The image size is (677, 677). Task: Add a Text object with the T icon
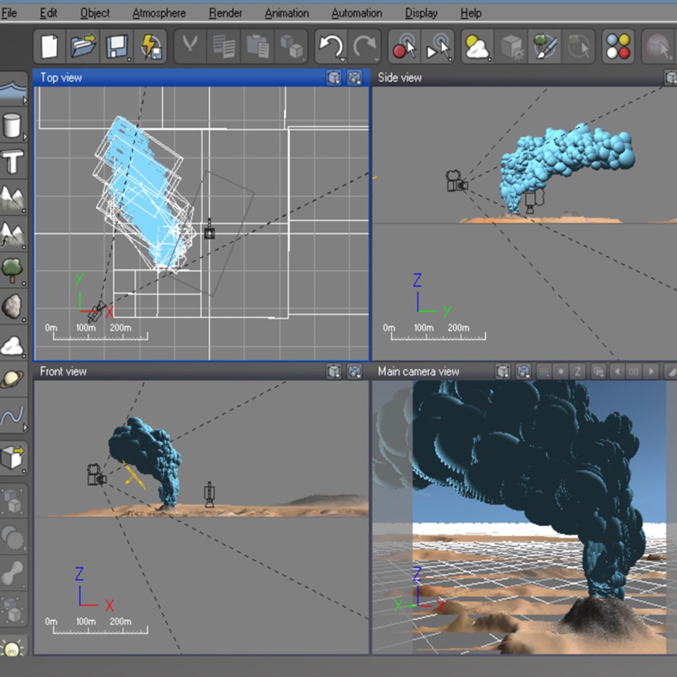pyautogui.click(x=13, y=162)
